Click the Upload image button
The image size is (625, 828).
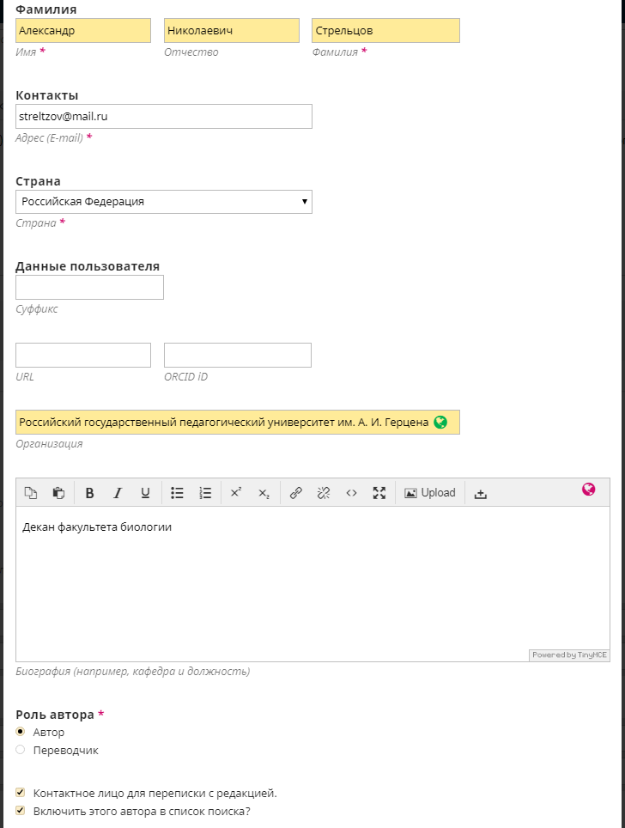click(430, 493)
